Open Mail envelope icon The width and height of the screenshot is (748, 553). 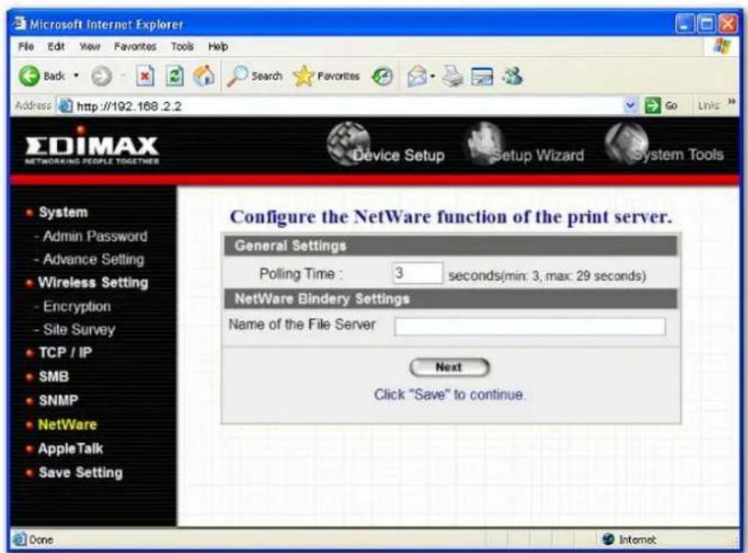pos(417,76)
